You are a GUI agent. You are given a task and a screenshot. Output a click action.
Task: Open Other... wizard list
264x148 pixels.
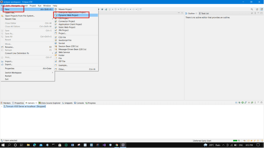coord(76,69)
